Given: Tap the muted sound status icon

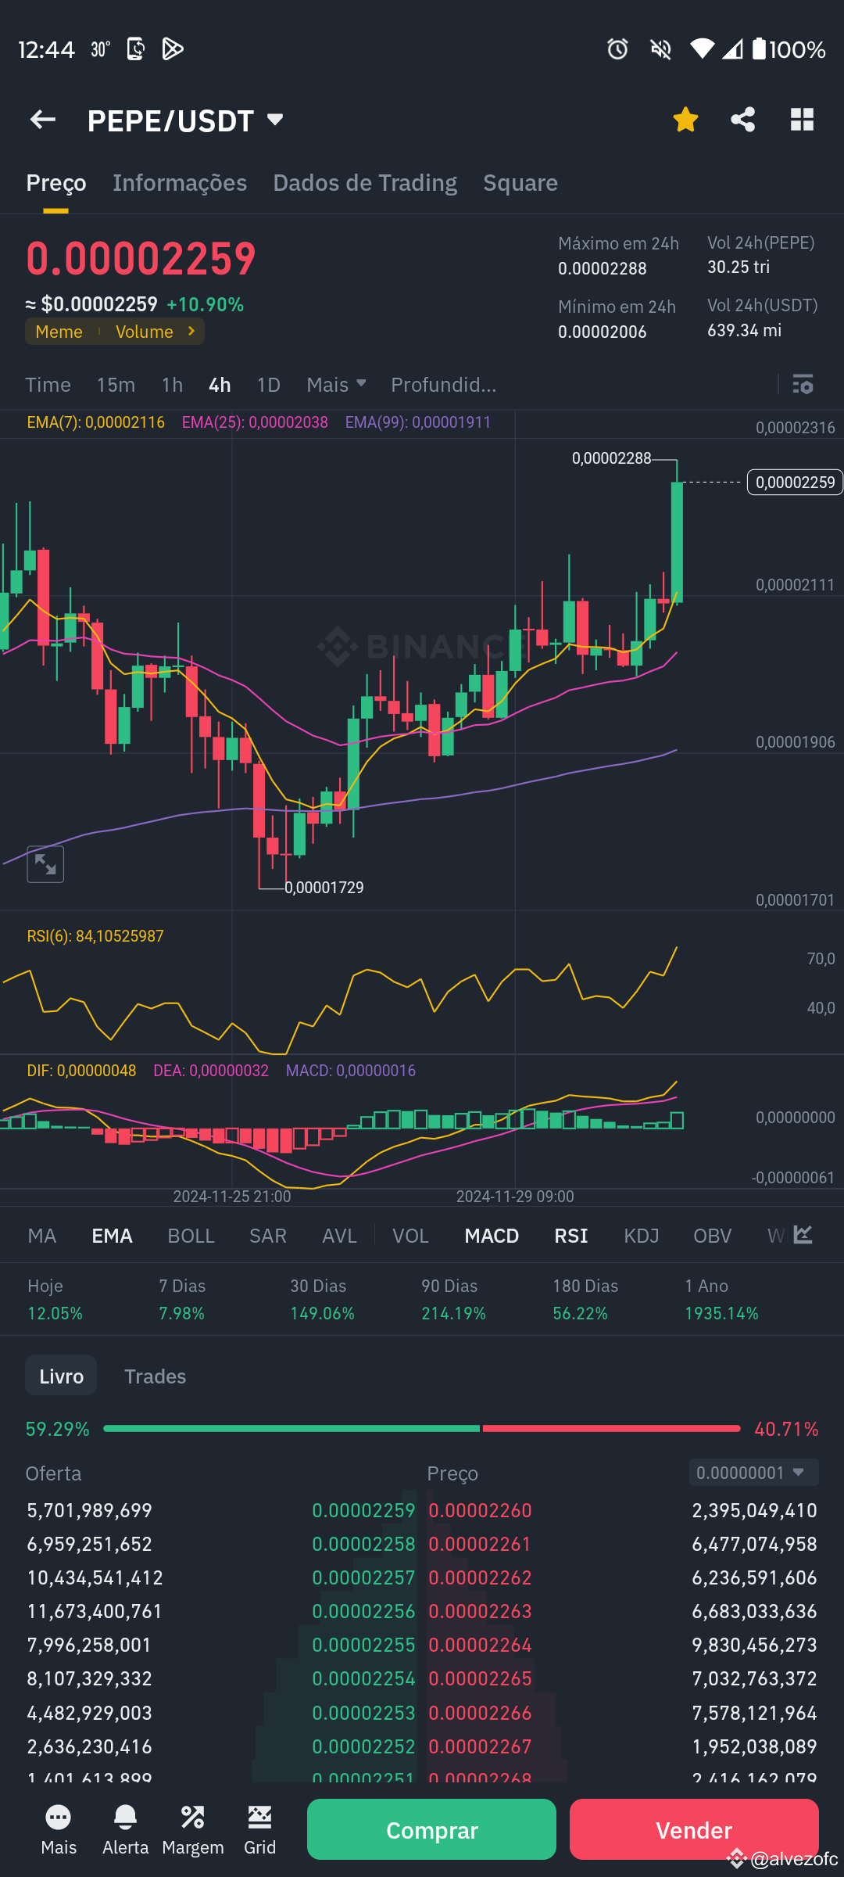Looking at the screenshot, I should coord(661,49).
